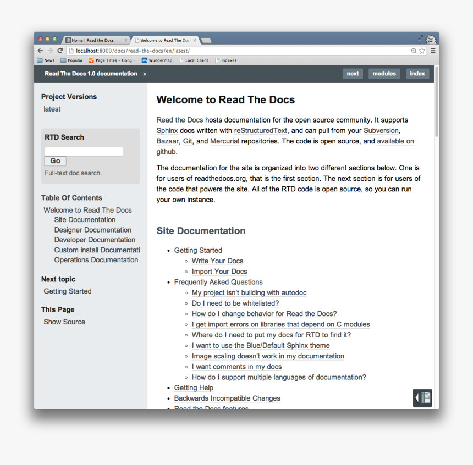Screen dimensions: 473x465
Task: Follow the Sphinx link
Action: 167,131
